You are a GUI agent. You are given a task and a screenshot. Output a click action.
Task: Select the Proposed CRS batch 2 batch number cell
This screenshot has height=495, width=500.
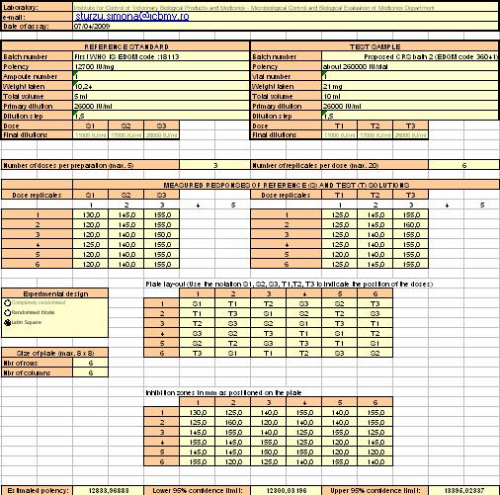(x=410, y=56)
